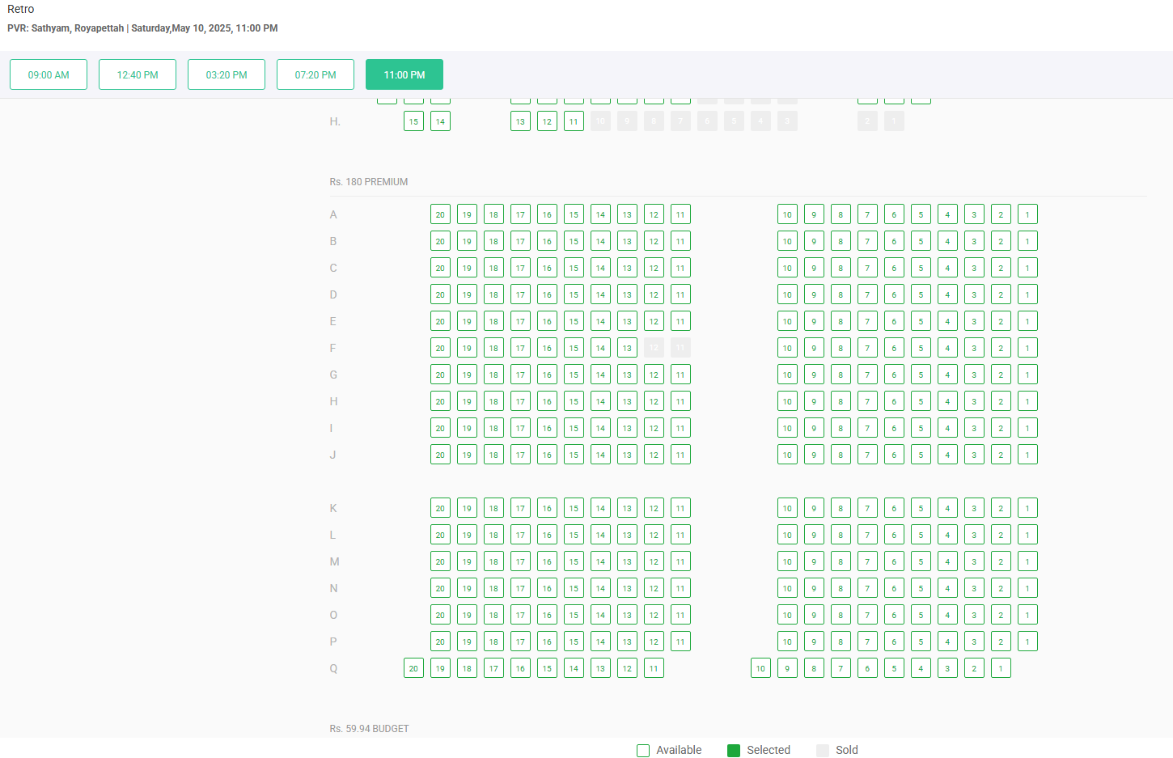
Task: Click the Selected green legend swatch
Action: pos(734,751)
